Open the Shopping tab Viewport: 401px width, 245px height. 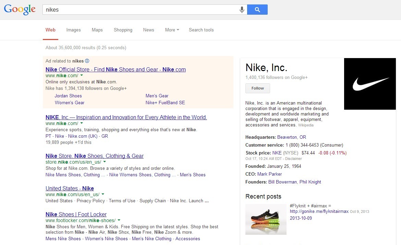pyautogui.click(x=123, y=30)
